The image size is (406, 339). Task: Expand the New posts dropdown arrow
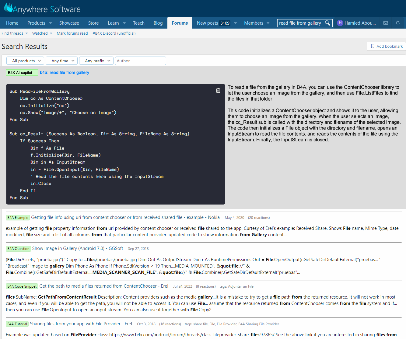[x=235, y=23]
